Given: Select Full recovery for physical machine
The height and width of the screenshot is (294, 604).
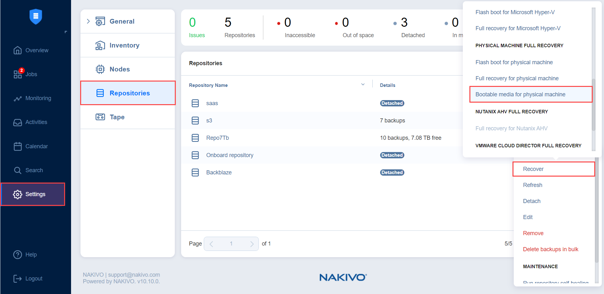Looking at the screenshot, I should tap(517, 78).
